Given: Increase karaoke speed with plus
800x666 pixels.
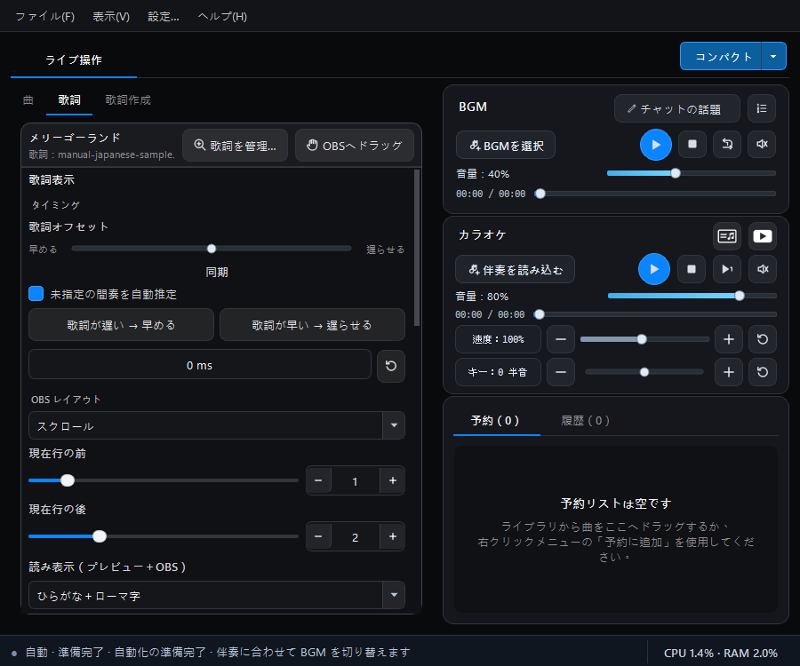Looking at the screenshot, I should click(729, 339).
